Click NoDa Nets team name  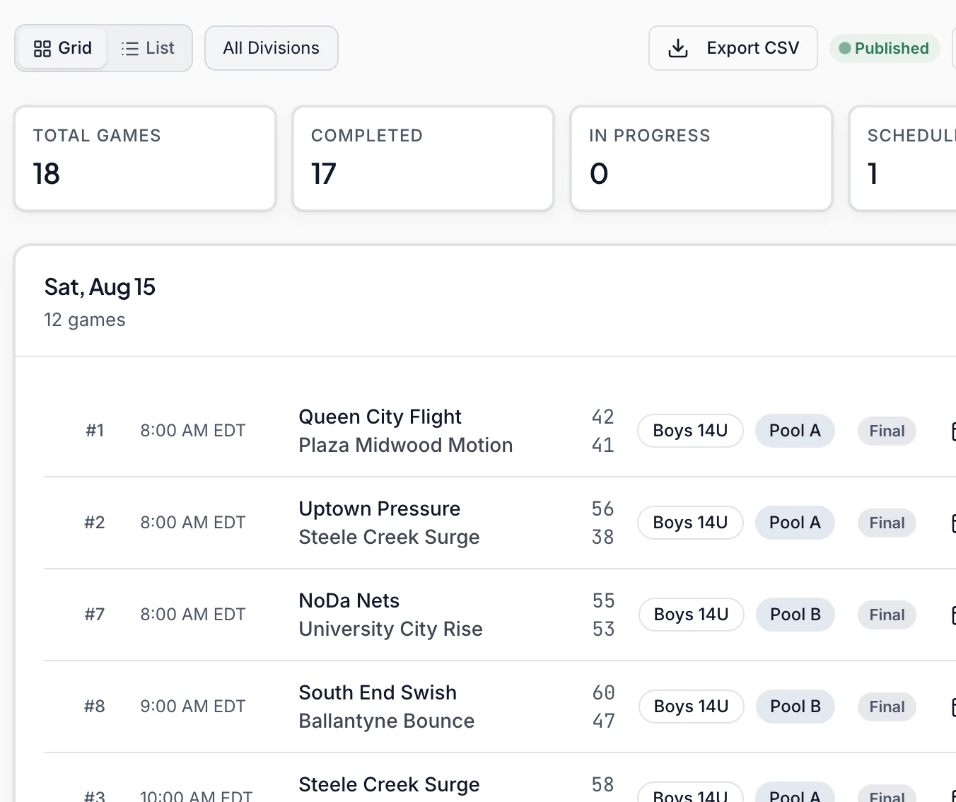pyautogui.click(x=349, y=600)
